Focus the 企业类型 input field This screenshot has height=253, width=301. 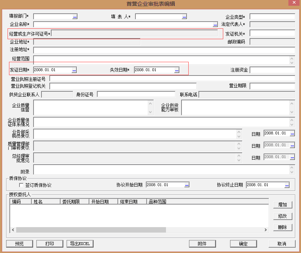click(273, 17)
